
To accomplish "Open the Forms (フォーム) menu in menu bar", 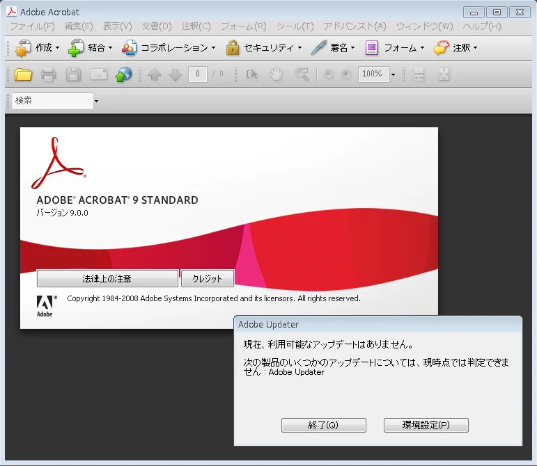I will click(x=244, y=26).
